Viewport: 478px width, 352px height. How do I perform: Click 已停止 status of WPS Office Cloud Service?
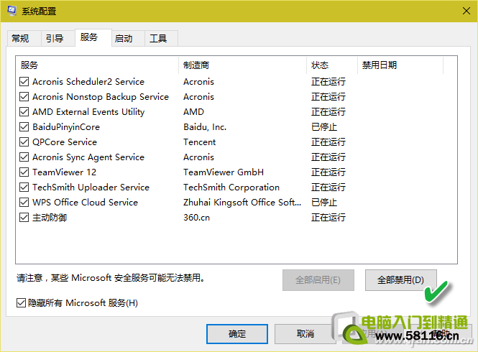click(324, 203)
